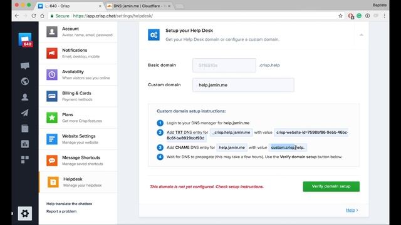Open campaigns paper plane icon in sidebar
Screen dimensions: 401x225
[25, 112]
